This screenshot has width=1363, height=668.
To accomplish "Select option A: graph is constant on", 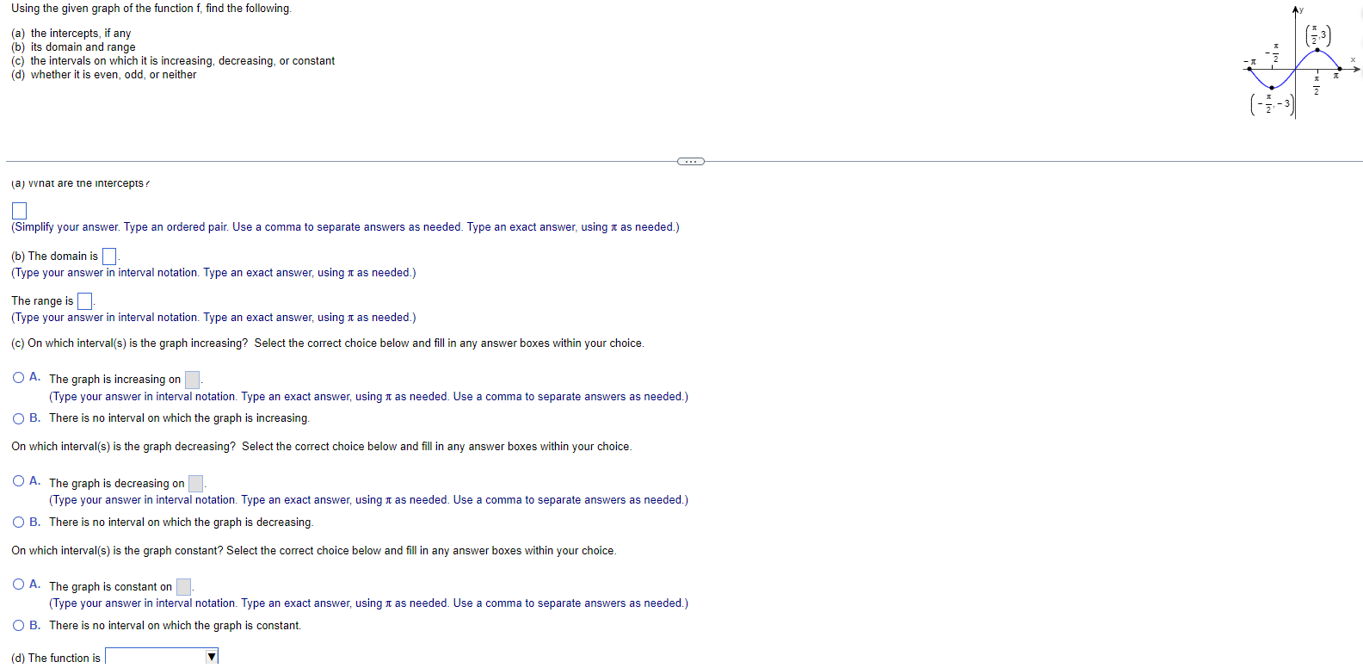I will (x=19, y=584).
